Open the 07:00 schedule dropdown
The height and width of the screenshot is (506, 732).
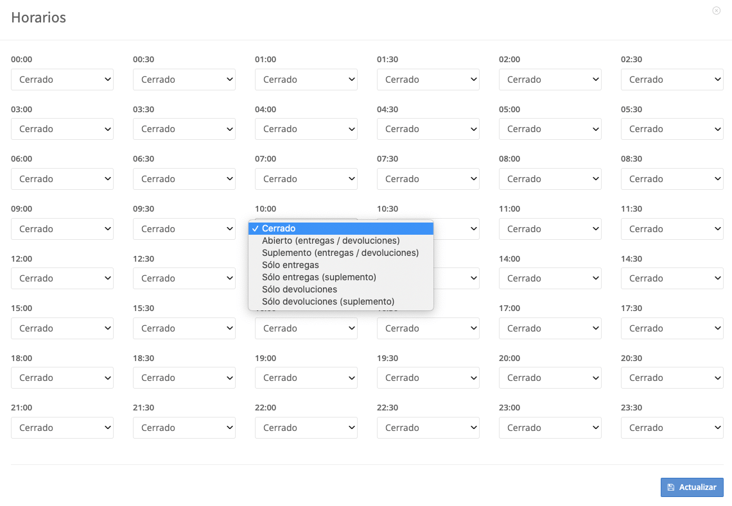[306, 179]
